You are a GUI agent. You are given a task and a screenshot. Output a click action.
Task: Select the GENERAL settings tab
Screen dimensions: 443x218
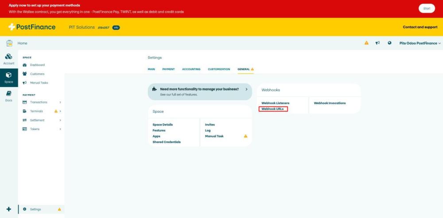(x=245, y=69)
